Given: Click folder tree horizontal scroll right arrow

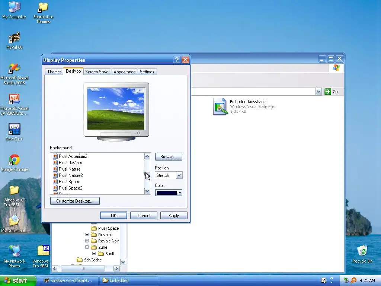Looking at the screenshot, I should tap(116, 268).
